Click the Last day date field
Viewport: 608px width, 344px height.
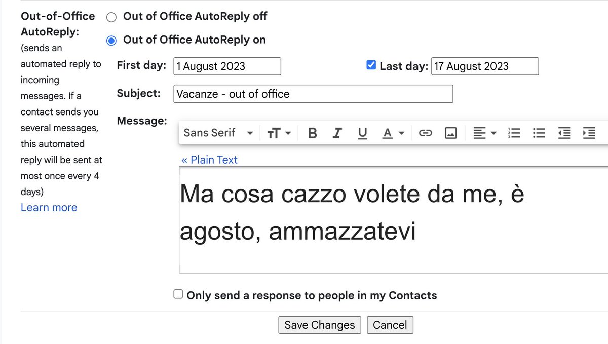[x=485, y=66]
